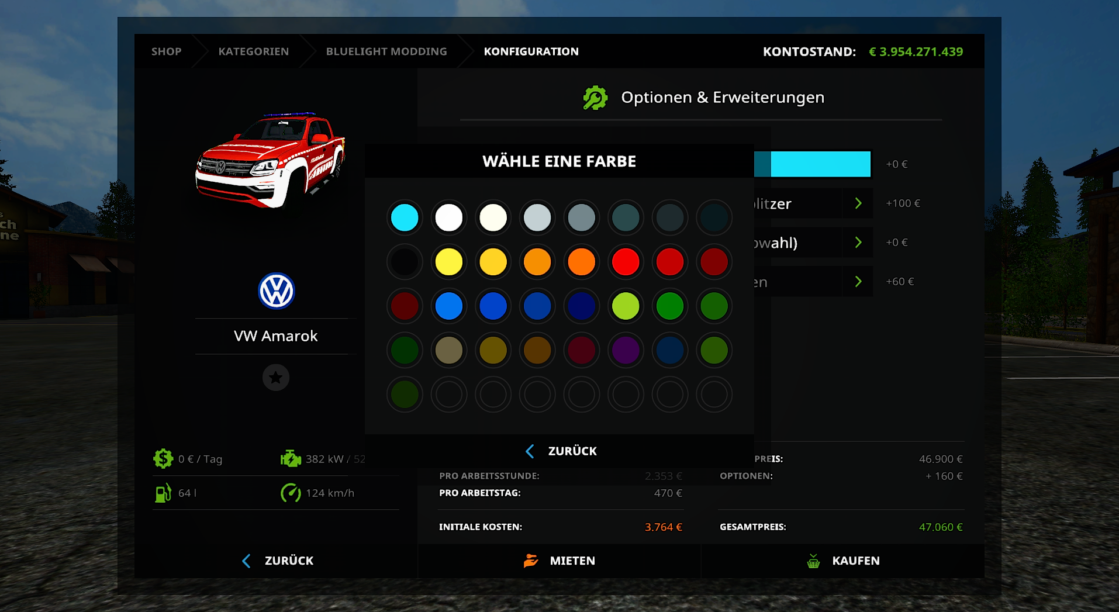Screen dimensions: 1119x612
Task: Click the hand icon beside MIETEN
Action: 531,561
